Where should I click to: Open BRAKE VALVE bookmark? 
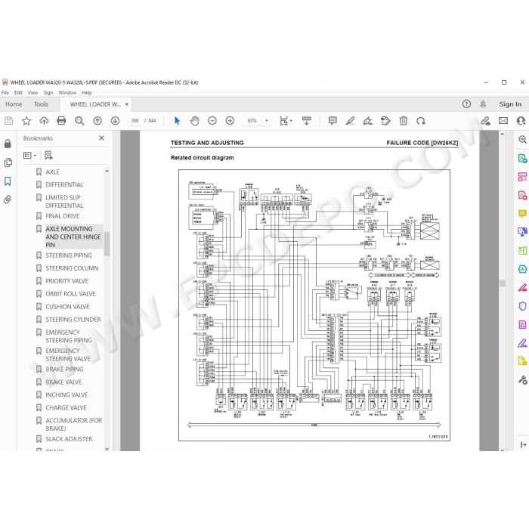pos(63,382)
